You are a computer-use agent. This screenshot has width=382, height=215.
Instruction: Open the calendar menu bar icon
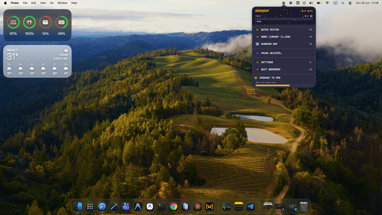click(x=297, y=3)
